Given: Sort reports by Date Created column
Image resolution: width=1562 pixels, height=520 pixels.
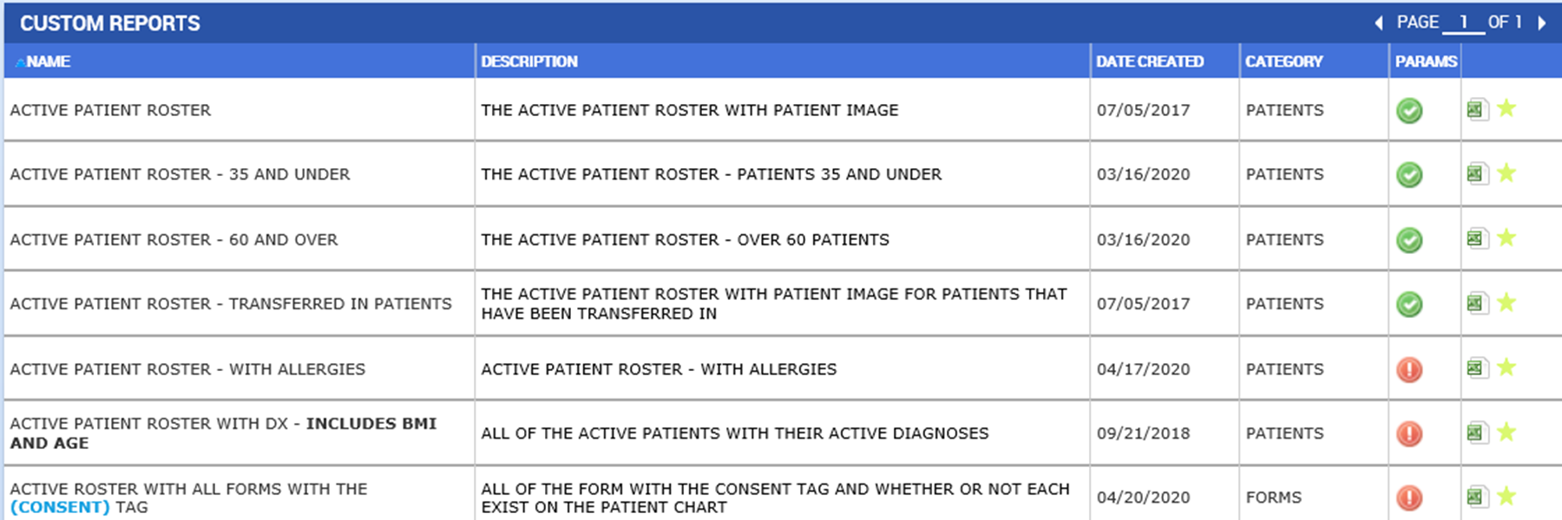Looking at the screenshot, I should (x=1149, y=62).
